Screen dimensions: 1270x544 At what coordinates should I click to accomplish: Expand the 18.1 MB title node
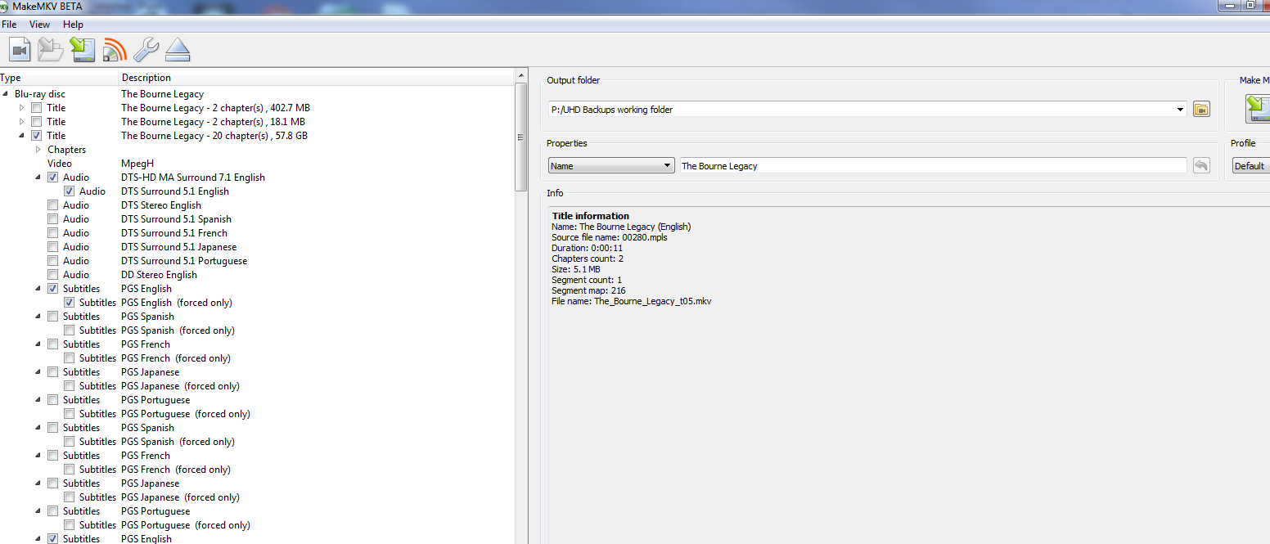(22, 122)
